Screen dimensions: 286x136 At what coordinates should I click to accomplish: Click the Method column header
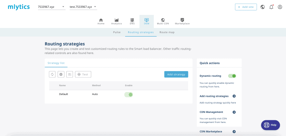point(96,85)
